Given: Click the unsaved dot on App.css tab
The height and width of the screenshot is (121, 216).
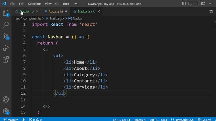Looking at the screenshot, I should coord(66,12).
